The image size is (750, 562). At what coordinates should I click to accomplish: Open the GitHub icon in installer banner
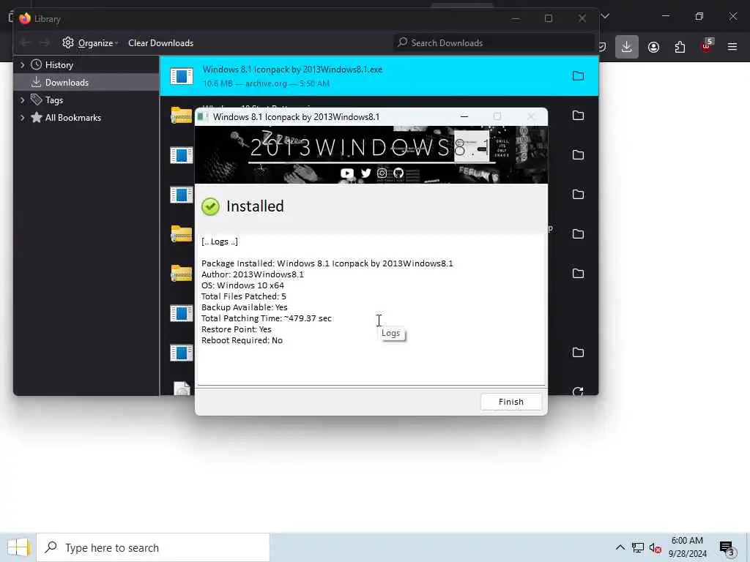398,173
